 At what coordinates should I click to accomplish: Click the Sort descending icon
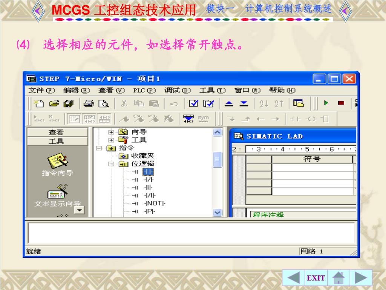(x=279, y=103)
